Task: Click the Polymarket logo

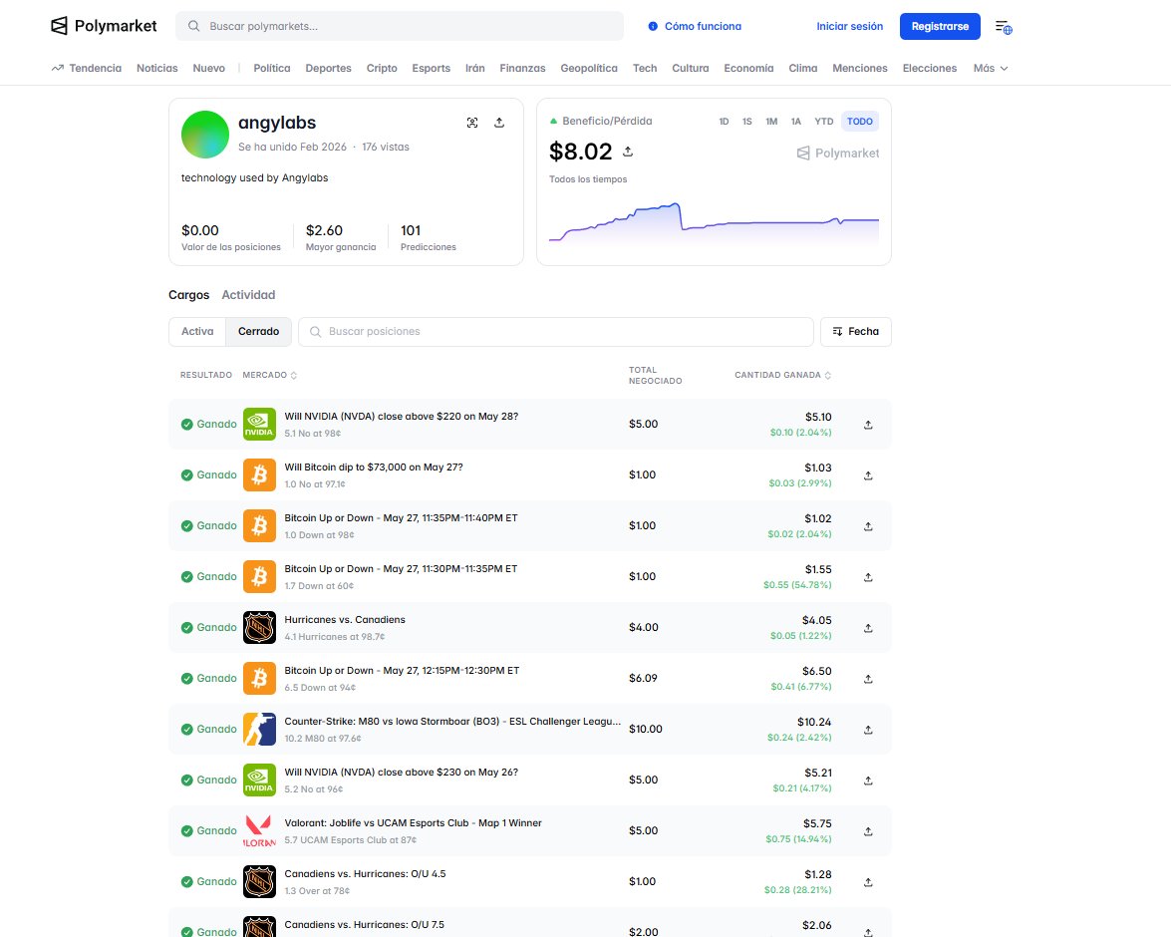Action: [x=104, y=26]
